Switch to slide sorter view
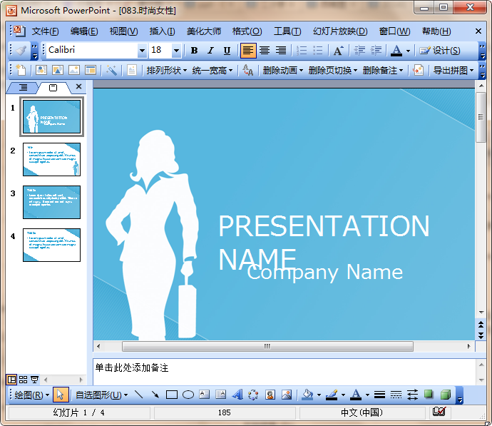492x426 pixels. (24, 380)
